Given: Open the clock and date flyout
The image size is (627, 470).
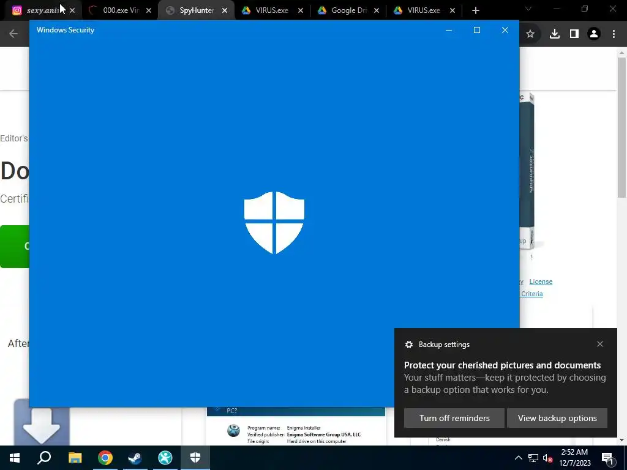Looking at the screenshot, I should 574,458.
